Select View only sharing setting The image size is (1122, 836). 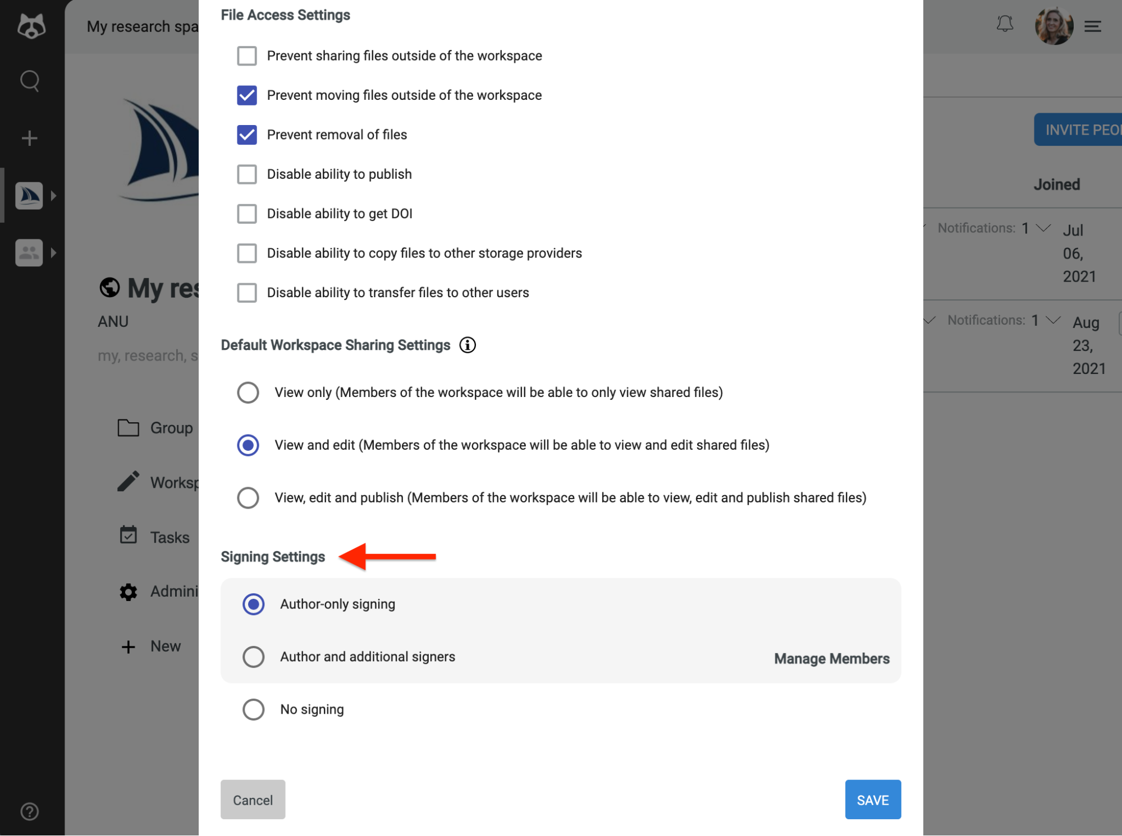coord(248,392)
